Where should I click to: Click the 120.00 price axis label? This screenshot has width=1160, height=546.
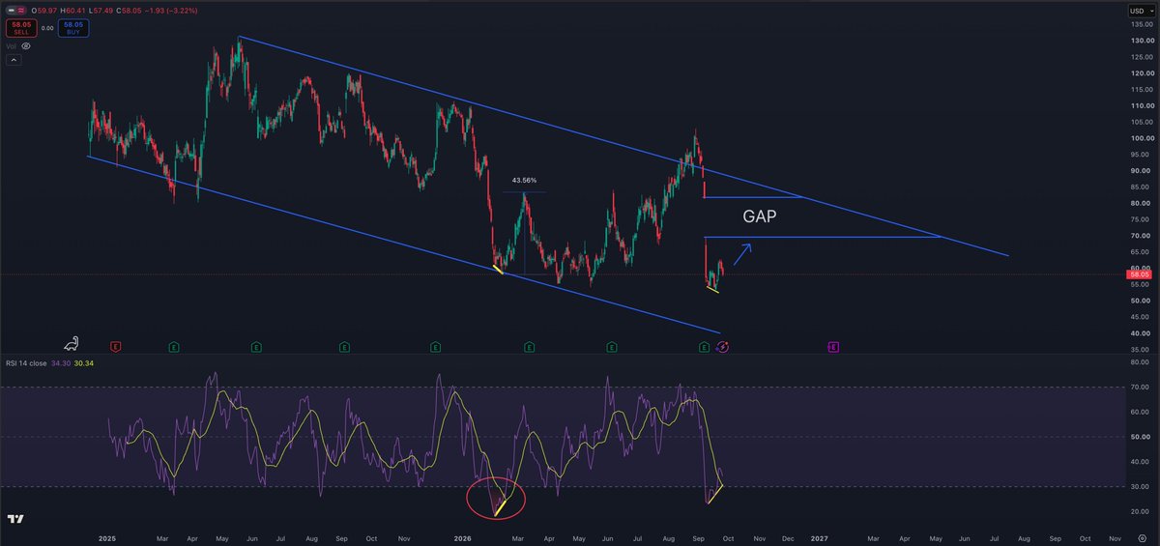1142,73
